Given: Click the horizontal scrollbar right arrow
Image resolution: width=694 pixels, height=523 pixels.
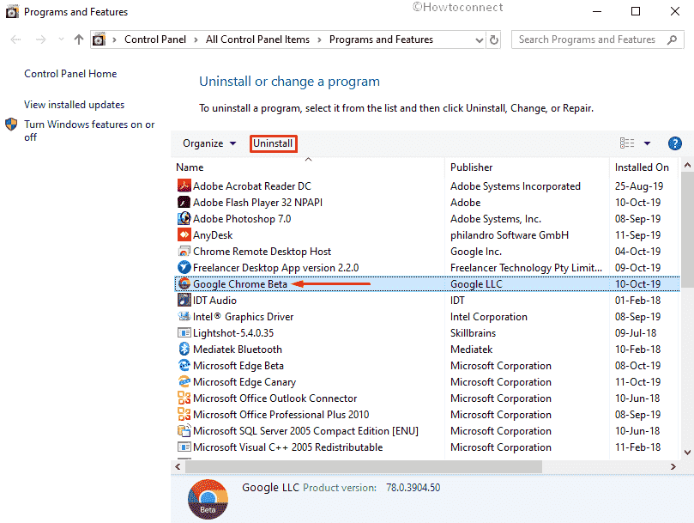Looking at the screenshot, I should pyautogui.click(x=673, y=466).
